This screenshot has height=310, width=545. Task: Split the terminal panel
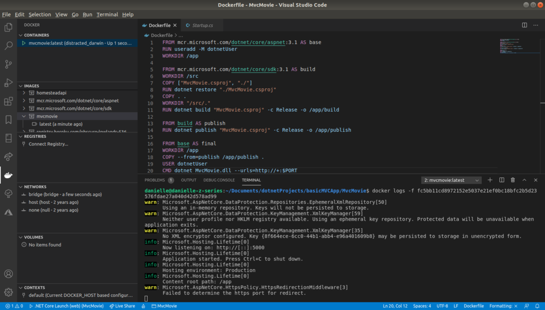pos(501,180)
